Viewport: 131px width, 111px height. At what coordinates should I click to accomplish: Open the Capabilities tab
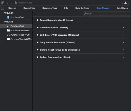pos(29,8)
